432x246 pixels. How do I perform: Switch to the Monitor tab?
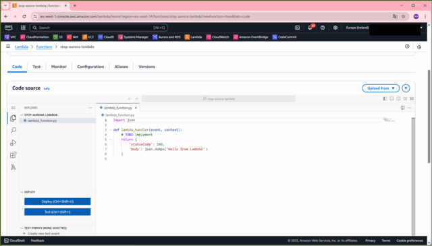pos(59,67)
